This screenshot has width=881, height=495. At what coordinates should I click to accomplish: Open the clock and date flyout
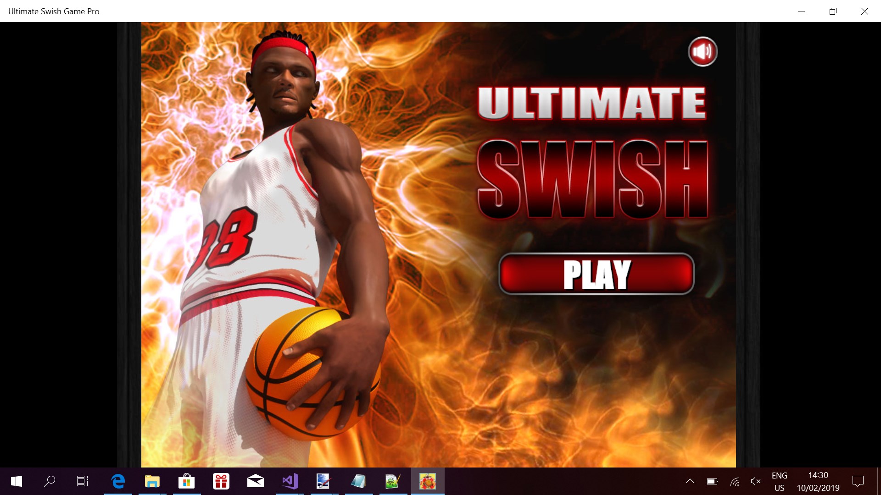click(x=818, y=481)
